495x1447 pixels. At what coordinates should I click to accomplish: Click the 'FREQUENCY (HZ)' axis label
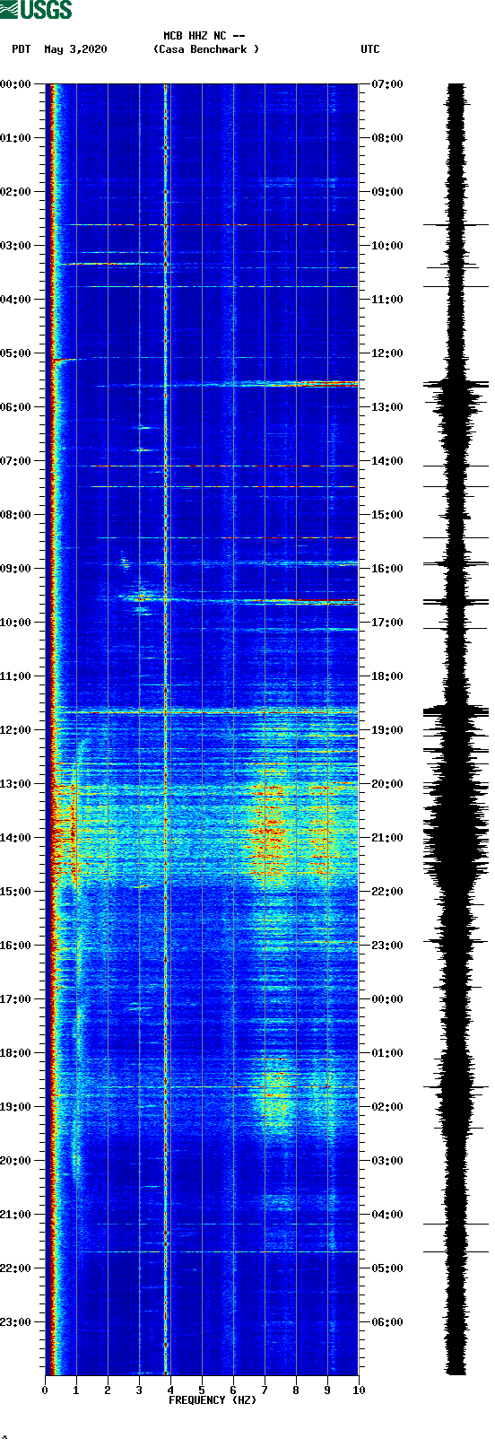[x=213, y=1400]
